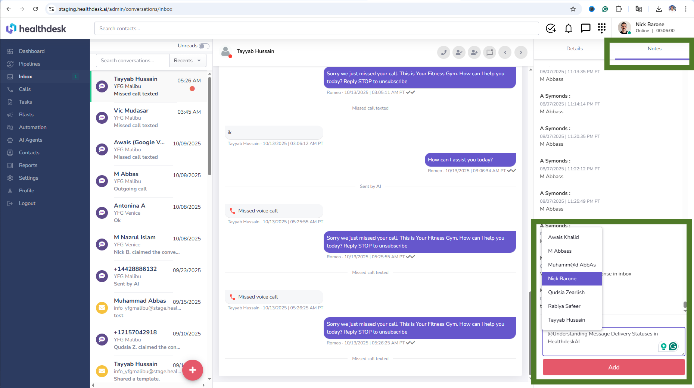Viewport: 694px width, 388px height.
Task: Click the healthdesk logo
Action: coord(36,28)
